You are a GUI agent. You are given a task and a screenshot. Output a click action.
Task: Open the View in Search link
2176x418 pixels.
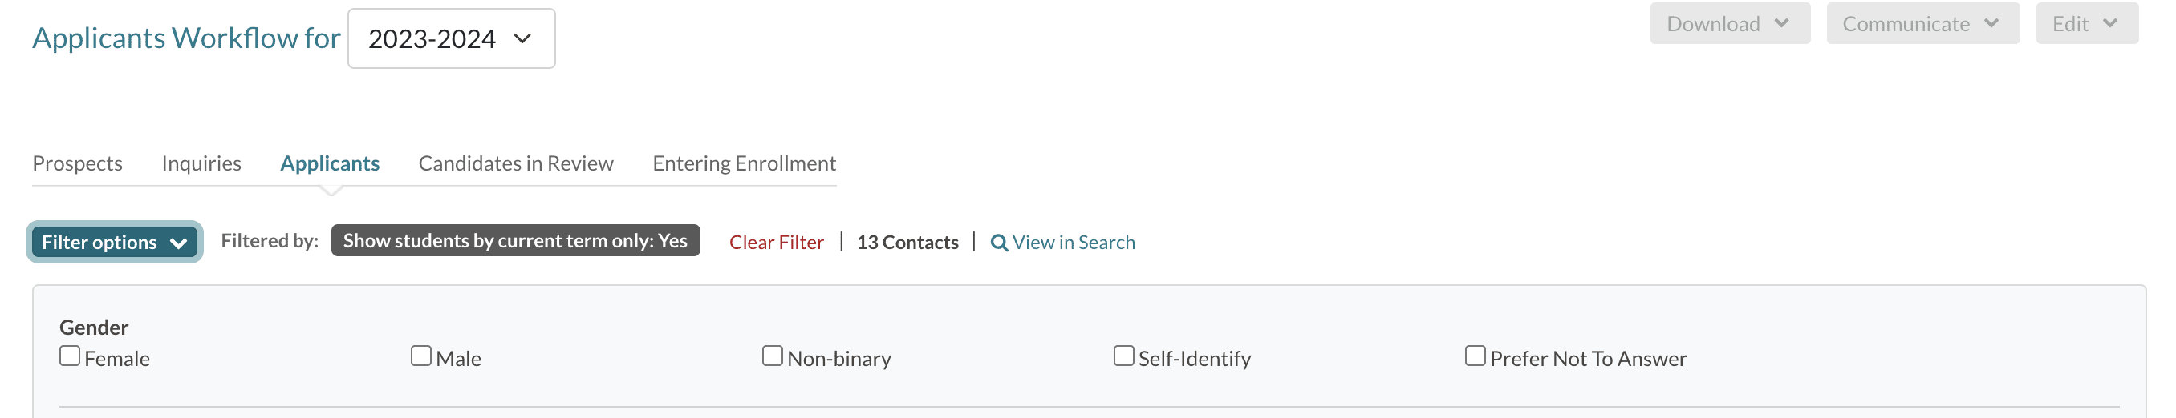coord(1073,243)
